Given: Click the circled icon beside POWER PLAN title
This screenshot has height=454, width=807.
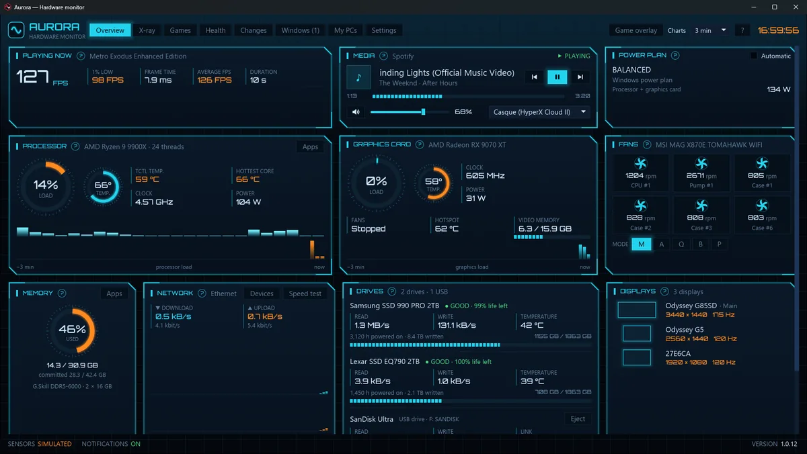Looking at the screenshot, I should (x=675, y=55).
